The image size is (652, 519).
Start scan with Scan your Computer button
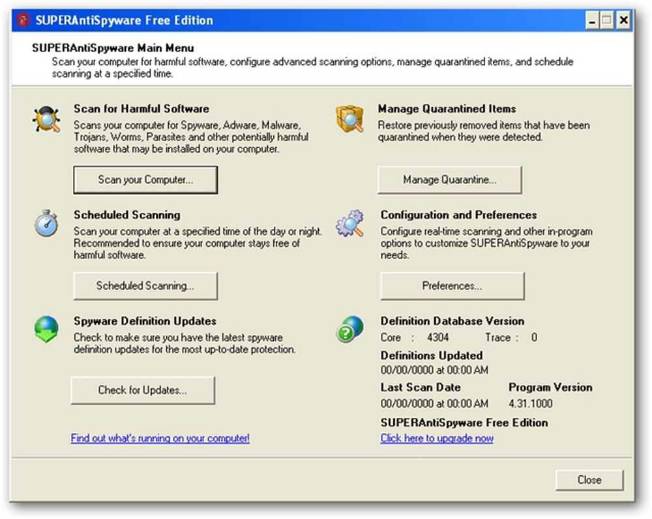pos(145,180)
